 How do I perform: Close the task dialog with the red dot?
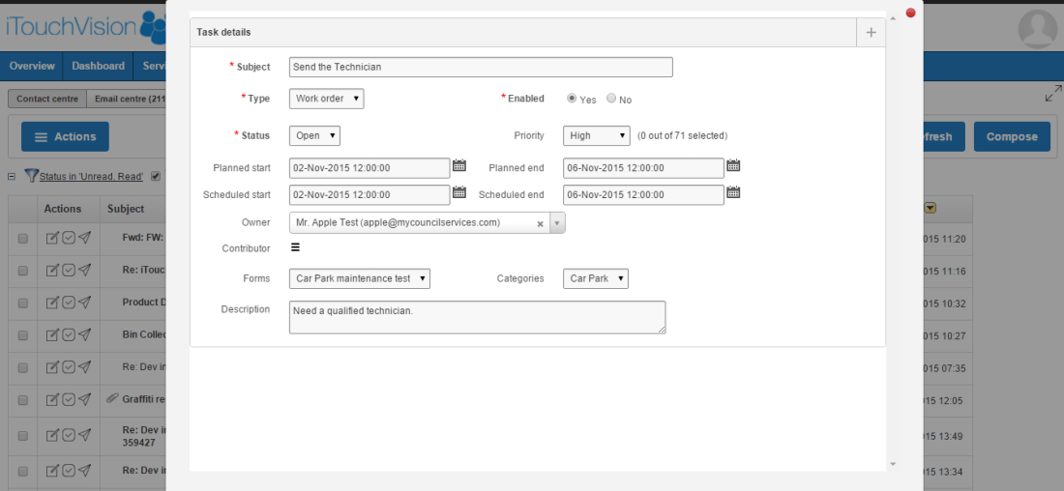pos(910,13)
